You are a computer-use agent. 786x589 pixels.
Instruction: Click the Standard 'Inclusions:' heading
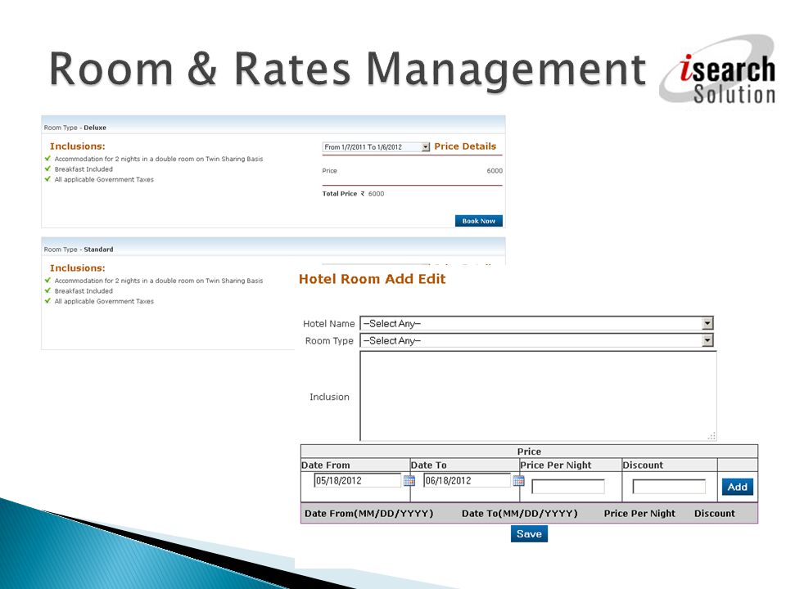pyautogui.click(x=78, y=268)
